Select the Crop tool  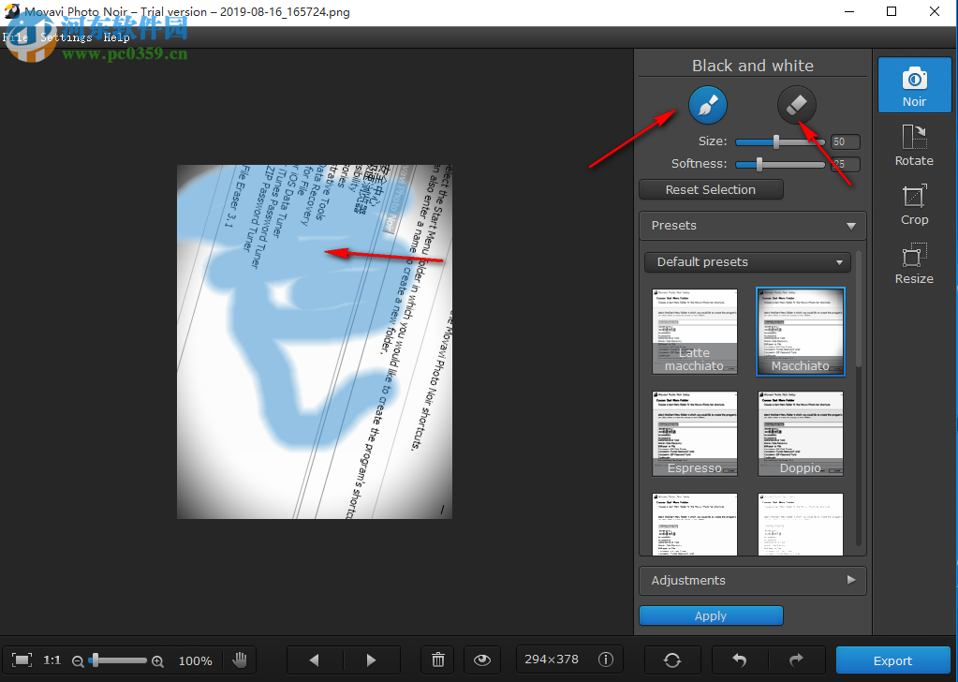913,204
